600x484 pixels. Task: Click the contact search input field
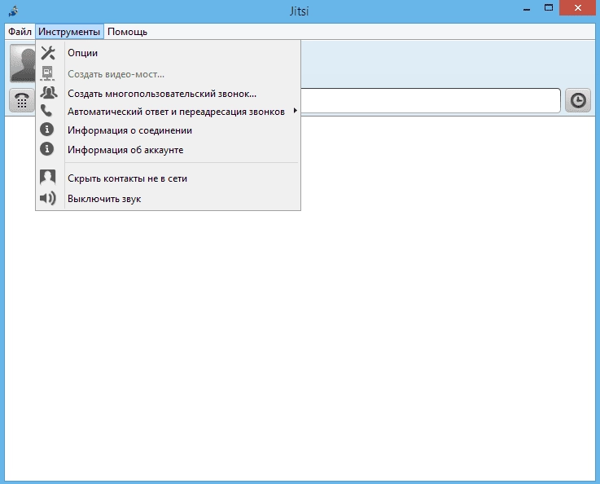pos(431,100)
